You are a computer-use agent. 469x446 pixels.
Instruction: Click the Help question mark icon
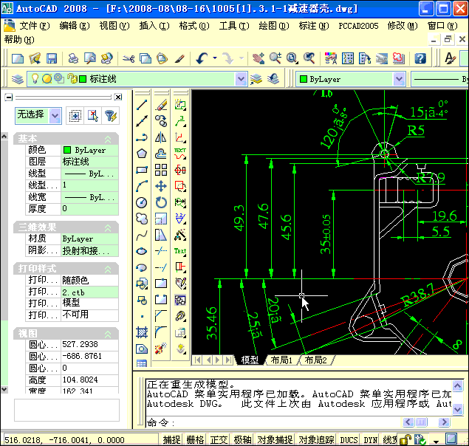420,58
